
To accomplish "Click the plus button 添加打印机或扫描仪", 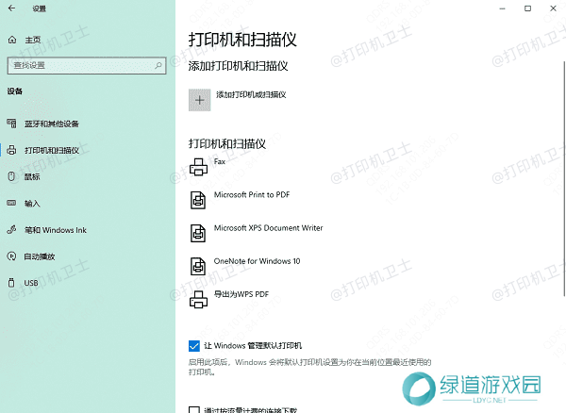I will pyautogui.click(x=199, y=99).
